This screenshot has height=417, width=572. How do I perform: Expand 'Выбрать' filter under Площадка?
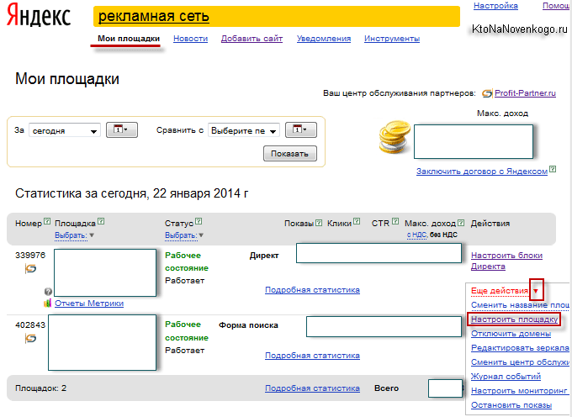pos(74,235)
